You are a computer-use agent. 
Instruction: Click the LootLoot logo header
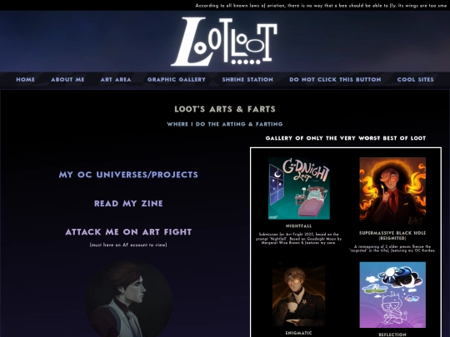tap(224, 42)
